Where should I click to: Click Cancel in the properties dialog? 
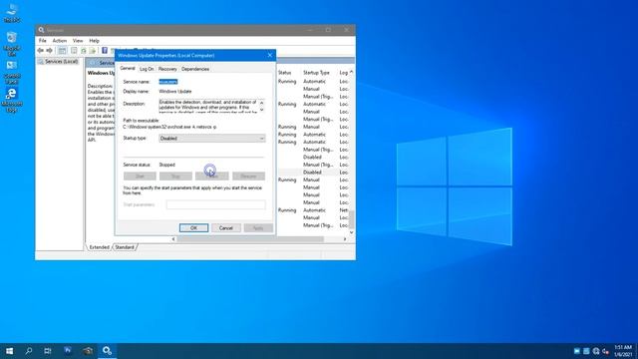point(226,228)
